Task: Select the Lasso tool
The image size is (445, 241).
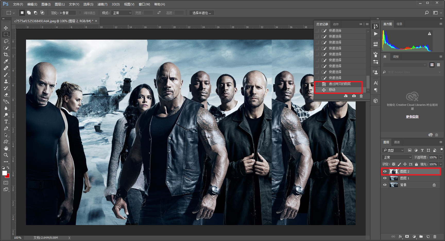Action: click(x=6, y=41)
